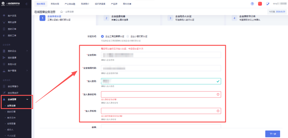288x138 pixels.
Task: Click the 在线签章 stamp icon
Action: coord(4,99)
